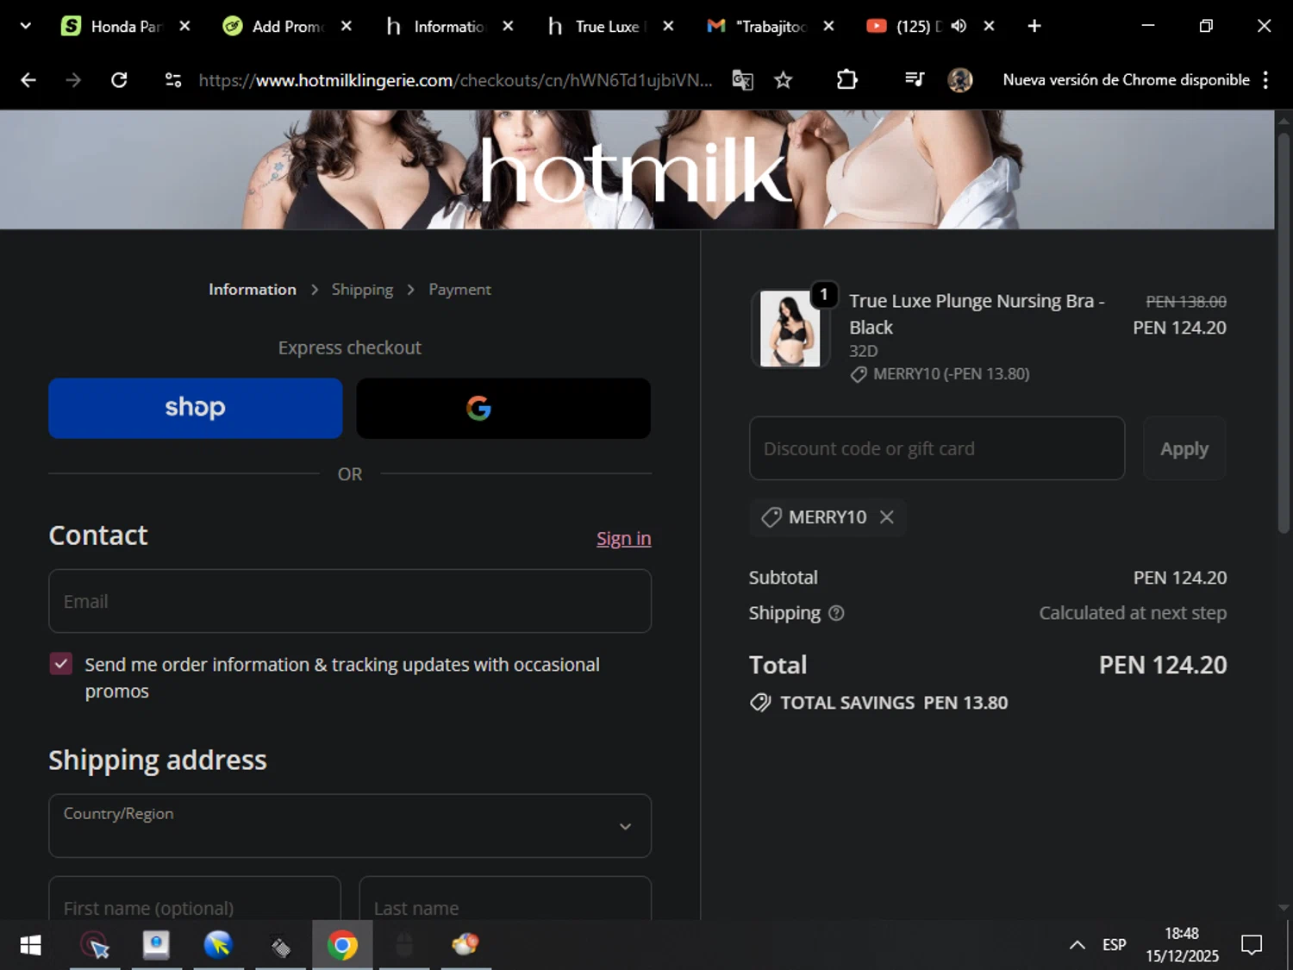Uncheck order information and promos checkbox
This screenshot has width=1293, height=970.
pos(60,664)
